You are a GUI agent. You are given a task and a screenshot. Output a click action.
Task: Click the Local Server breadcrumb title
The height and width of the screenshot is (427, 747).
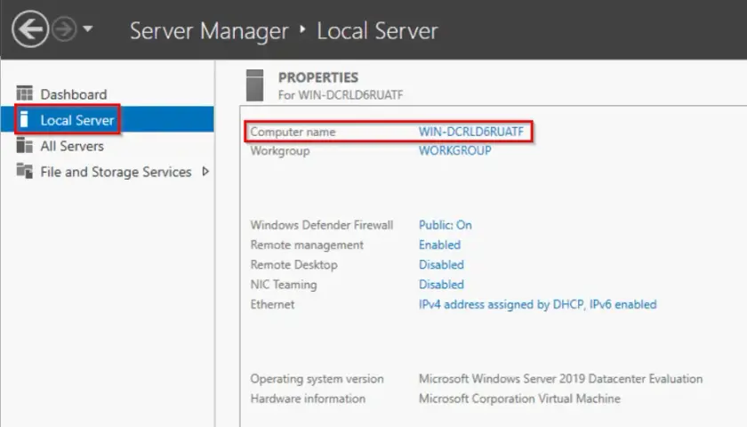tap(377, 31)
